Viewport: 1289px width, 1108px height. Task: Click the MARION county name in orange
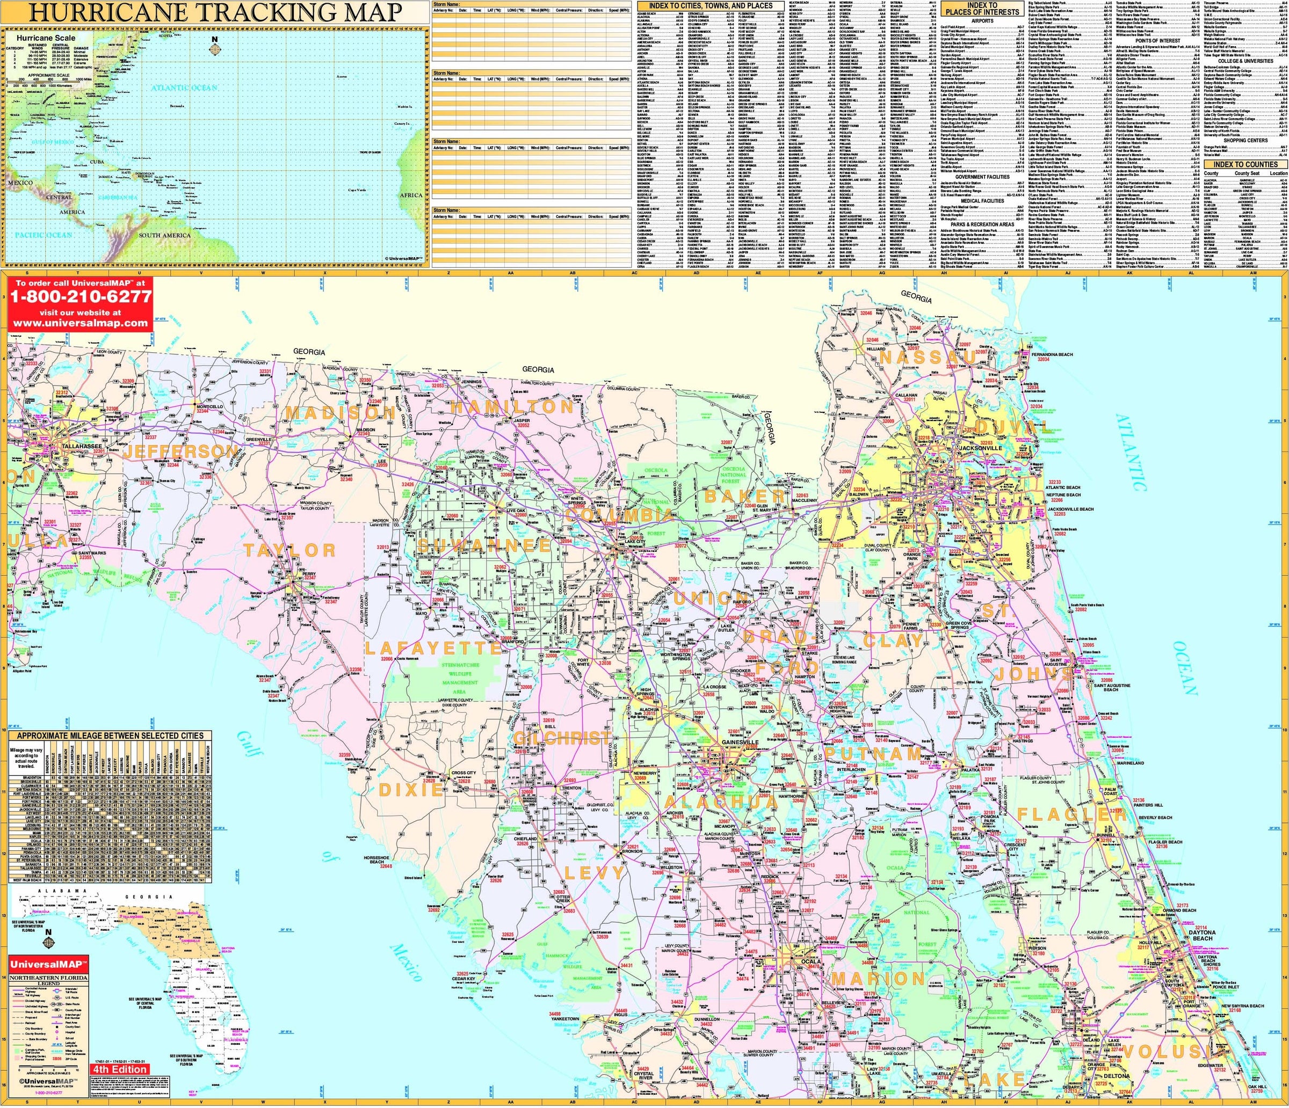coord(879,979)
